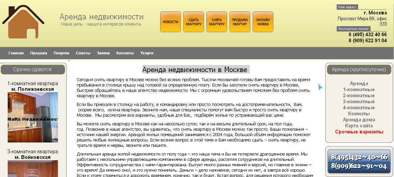Click the Войковская apartment photo
Screen dimensions: 394x177
pos(33,168)
